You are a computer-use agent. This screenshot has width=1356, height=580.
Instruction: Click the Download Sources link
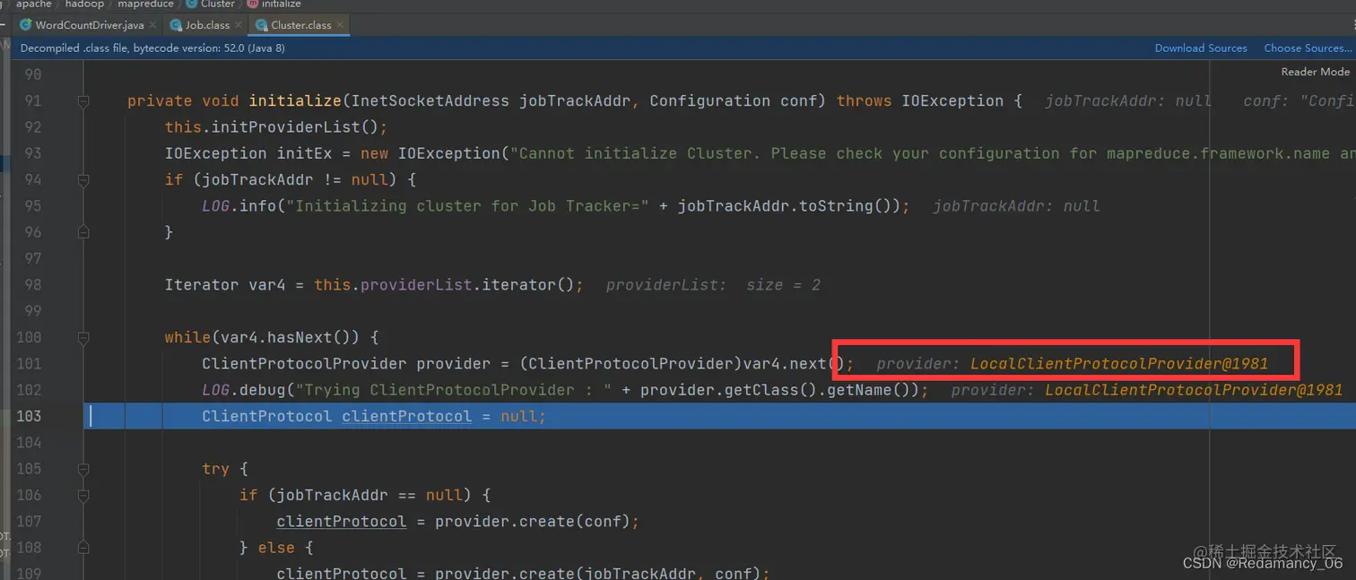pos(1201,48)
